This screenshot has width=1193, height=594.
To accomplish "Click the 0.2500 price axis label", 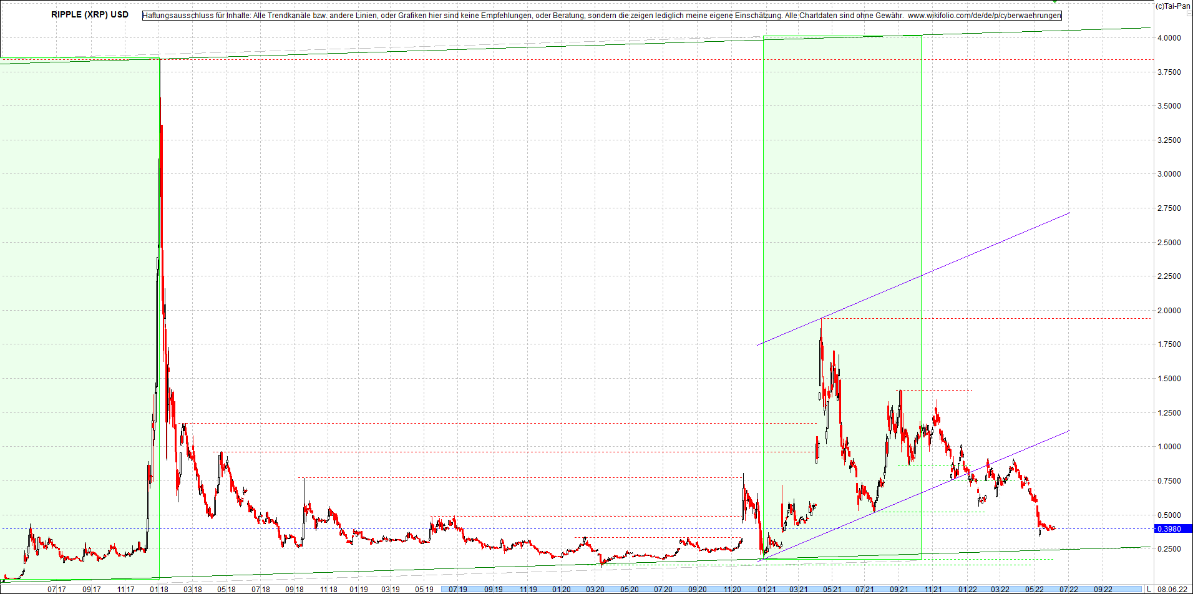I will 1169,548.
